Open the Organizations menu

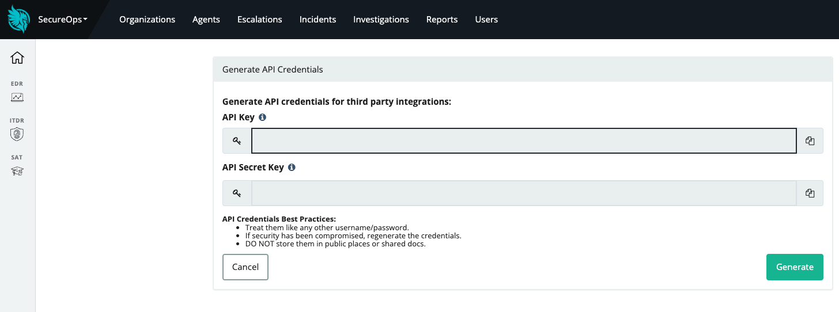pos(147,20)
